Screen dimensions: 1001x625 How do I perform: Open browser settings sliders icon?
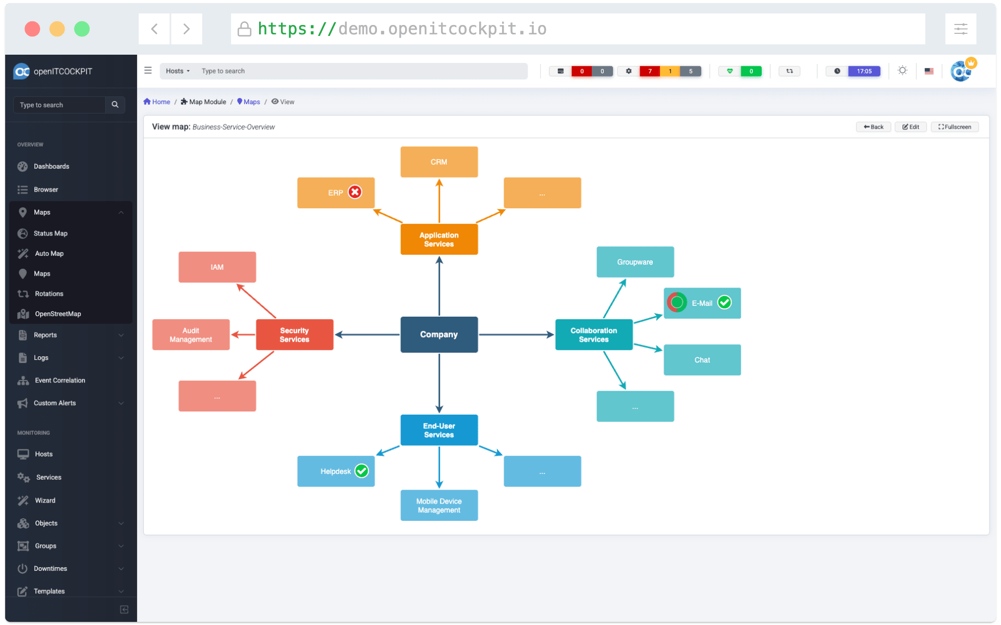pos(960,29)
